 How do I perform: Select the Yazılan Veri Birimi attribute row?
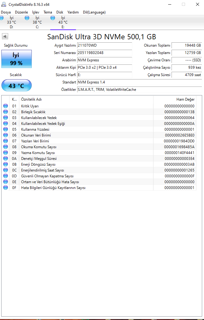pyautogui.click(x=99, y=141)
